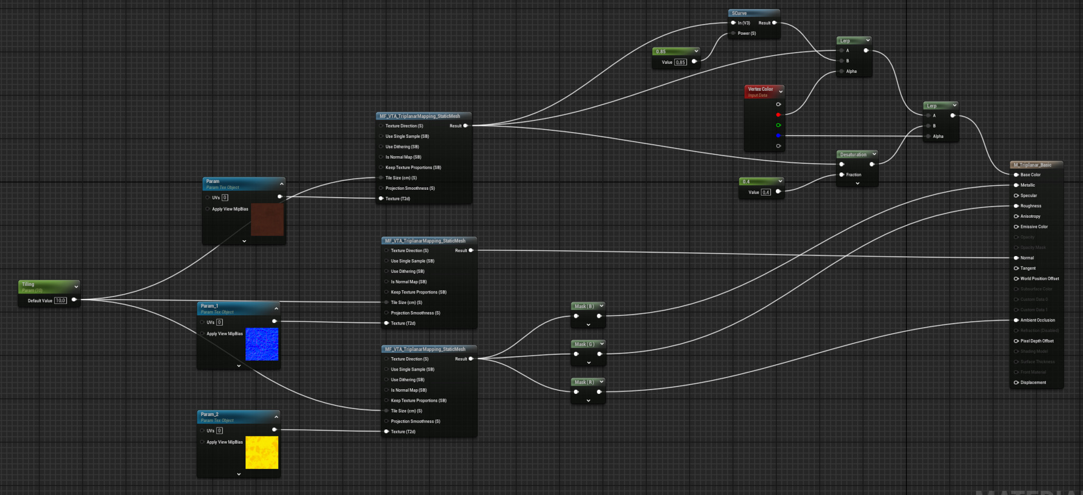Image resolution: width=1083 pixels, height=495 pixels.
Task: Open the Vertex Color node header chevron
Action: [x=781, y=91]
